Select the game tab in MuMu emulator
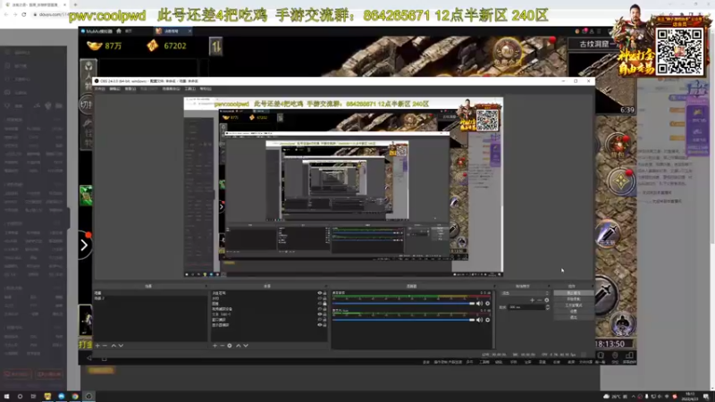This screenshot has width=715, height=402. [172, 31]
